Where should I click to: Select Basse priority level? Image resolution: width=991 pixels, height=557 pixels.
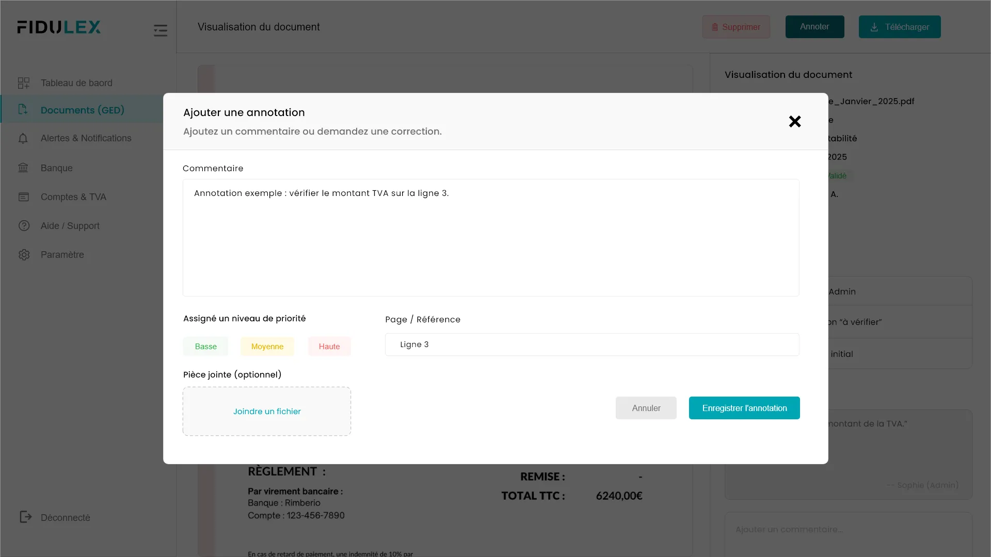[205, 347]
